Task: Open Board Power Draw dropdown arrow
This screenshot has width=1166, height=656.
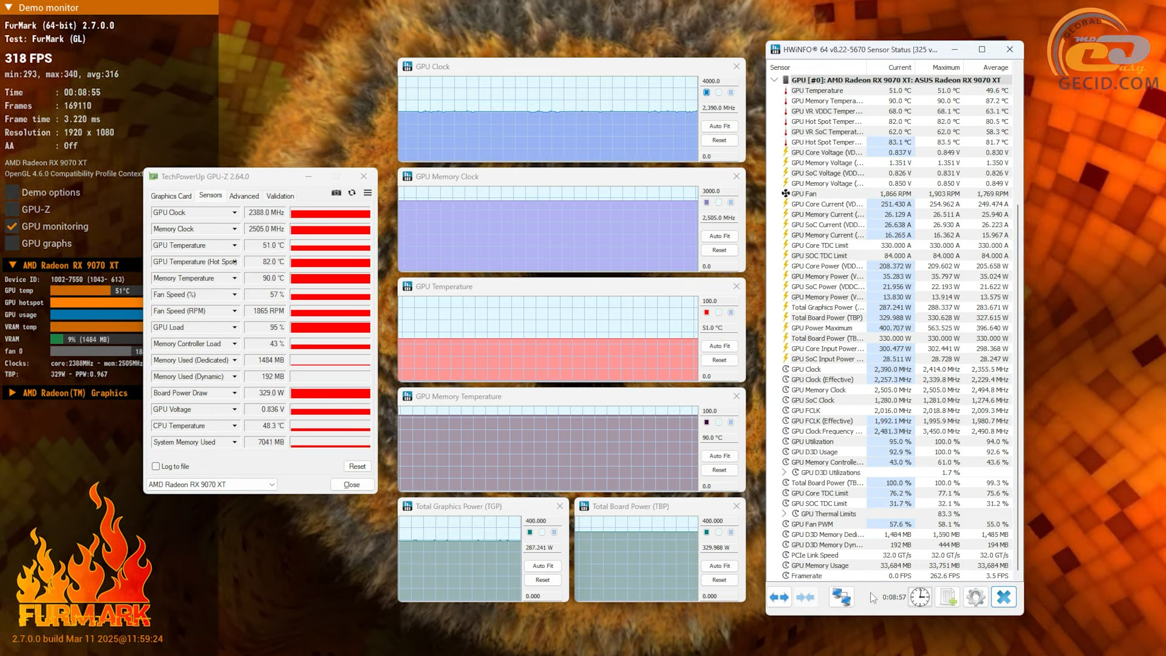Action: (234, 393)
